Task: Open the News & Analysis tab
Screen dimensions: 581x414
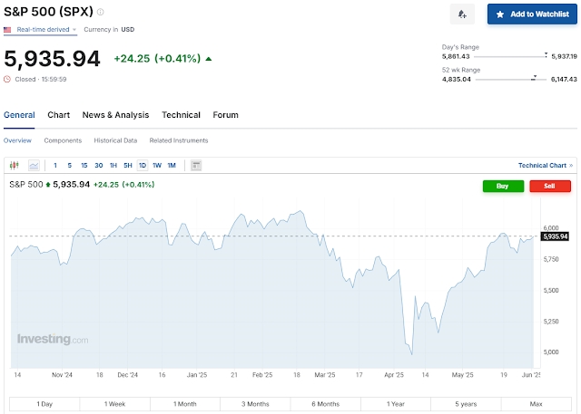Action: pyautogui.click(x=115, y=115)
